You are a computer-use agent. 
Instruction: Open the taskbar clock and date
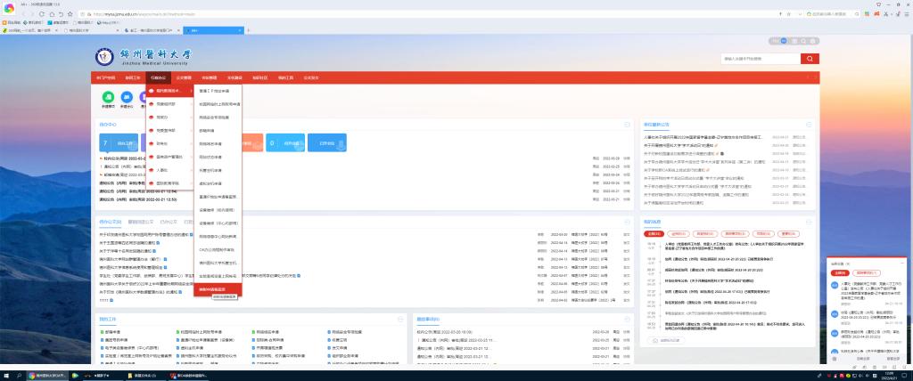[x=887, y=376]
